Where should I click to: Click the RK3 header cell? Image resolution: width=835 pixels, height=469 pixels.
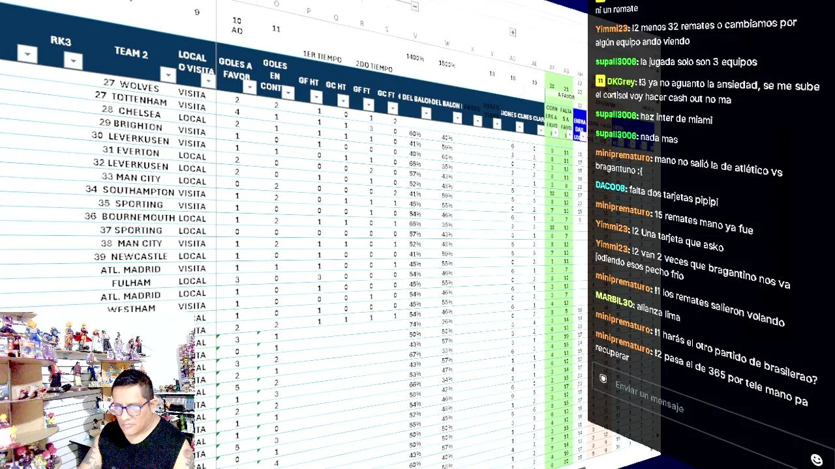(x=61, y=41)
